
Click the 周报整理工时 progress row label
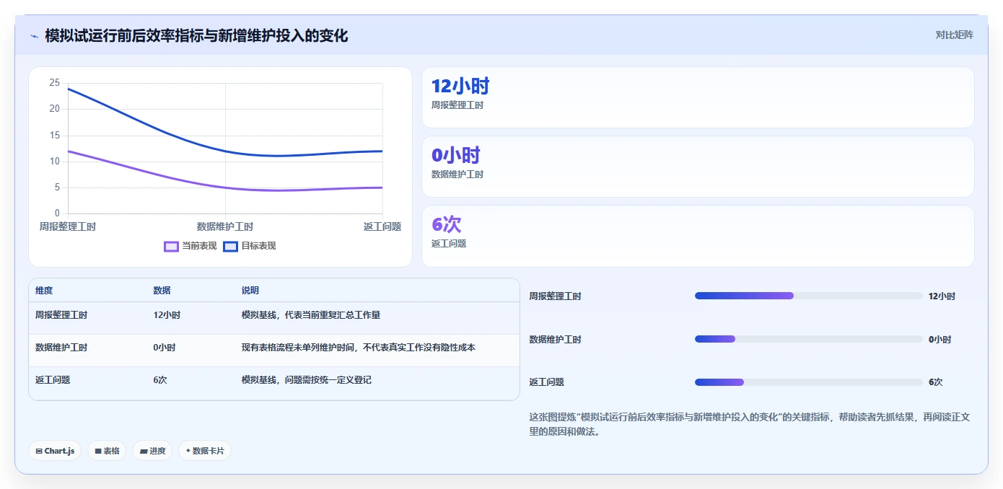click(x=555, y=296)
